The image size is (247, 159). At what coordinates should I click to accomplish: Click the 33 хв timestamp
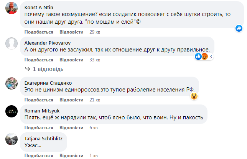point(94,60)
